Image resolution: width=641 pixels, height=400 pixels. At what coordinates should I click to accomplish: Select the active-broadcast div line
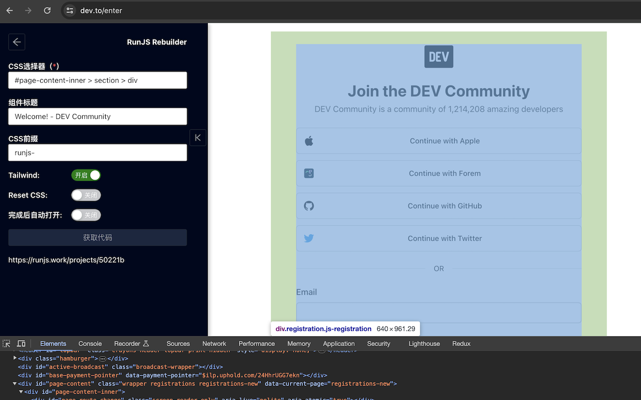pyautogui.click(x=120, y=367)
